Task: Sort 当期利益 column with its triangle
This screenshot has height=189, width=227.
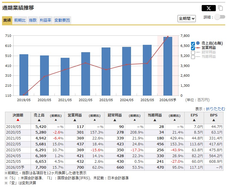Action: [x=155, y=120]
